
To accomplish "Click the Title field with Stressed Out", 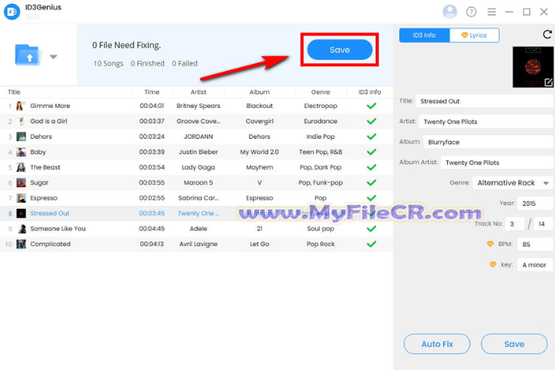I will pos(485,101).
